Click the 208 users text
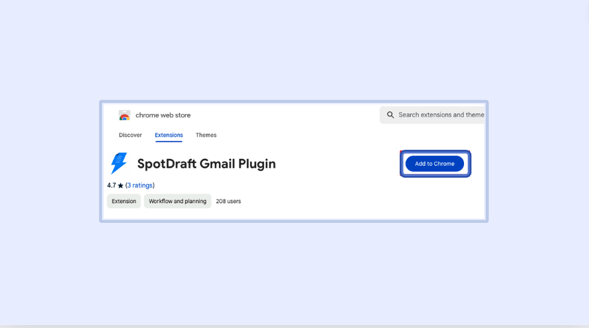This screenshot has width=589, height=328. [x=228, y=201]
